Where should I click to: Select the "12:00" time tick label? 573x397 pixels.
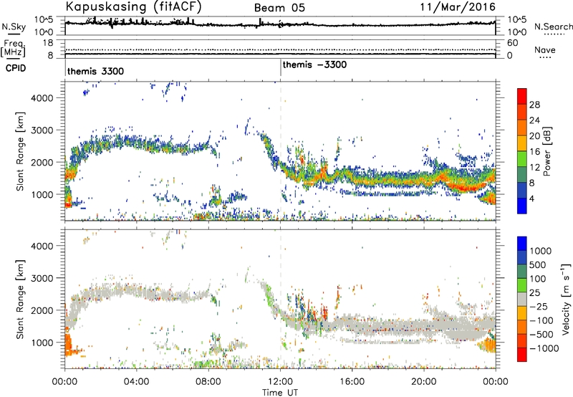point(280,382)
